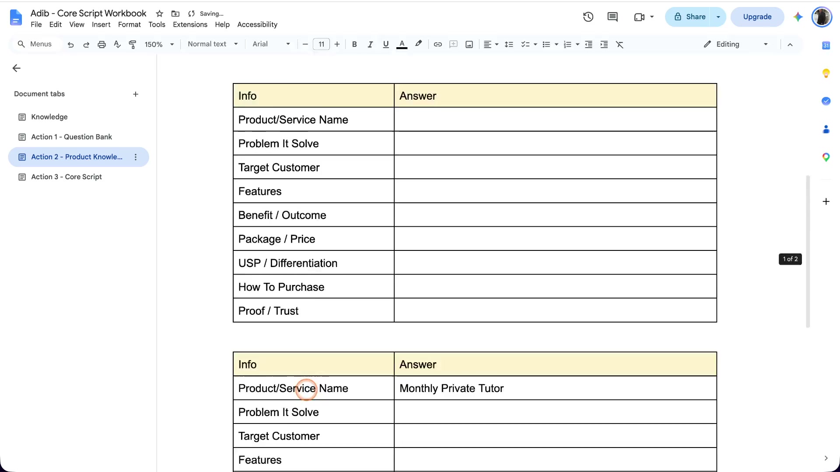Click the Upgrade button

tap(757, 17)
